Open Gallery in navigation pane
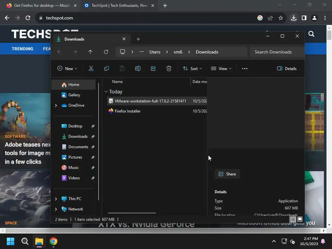This screenshot has height=249, width=332. click(74, 95)
